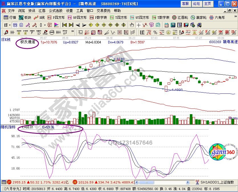
Task: Click the 论坛 forum button
Action: tap(196, 4)
